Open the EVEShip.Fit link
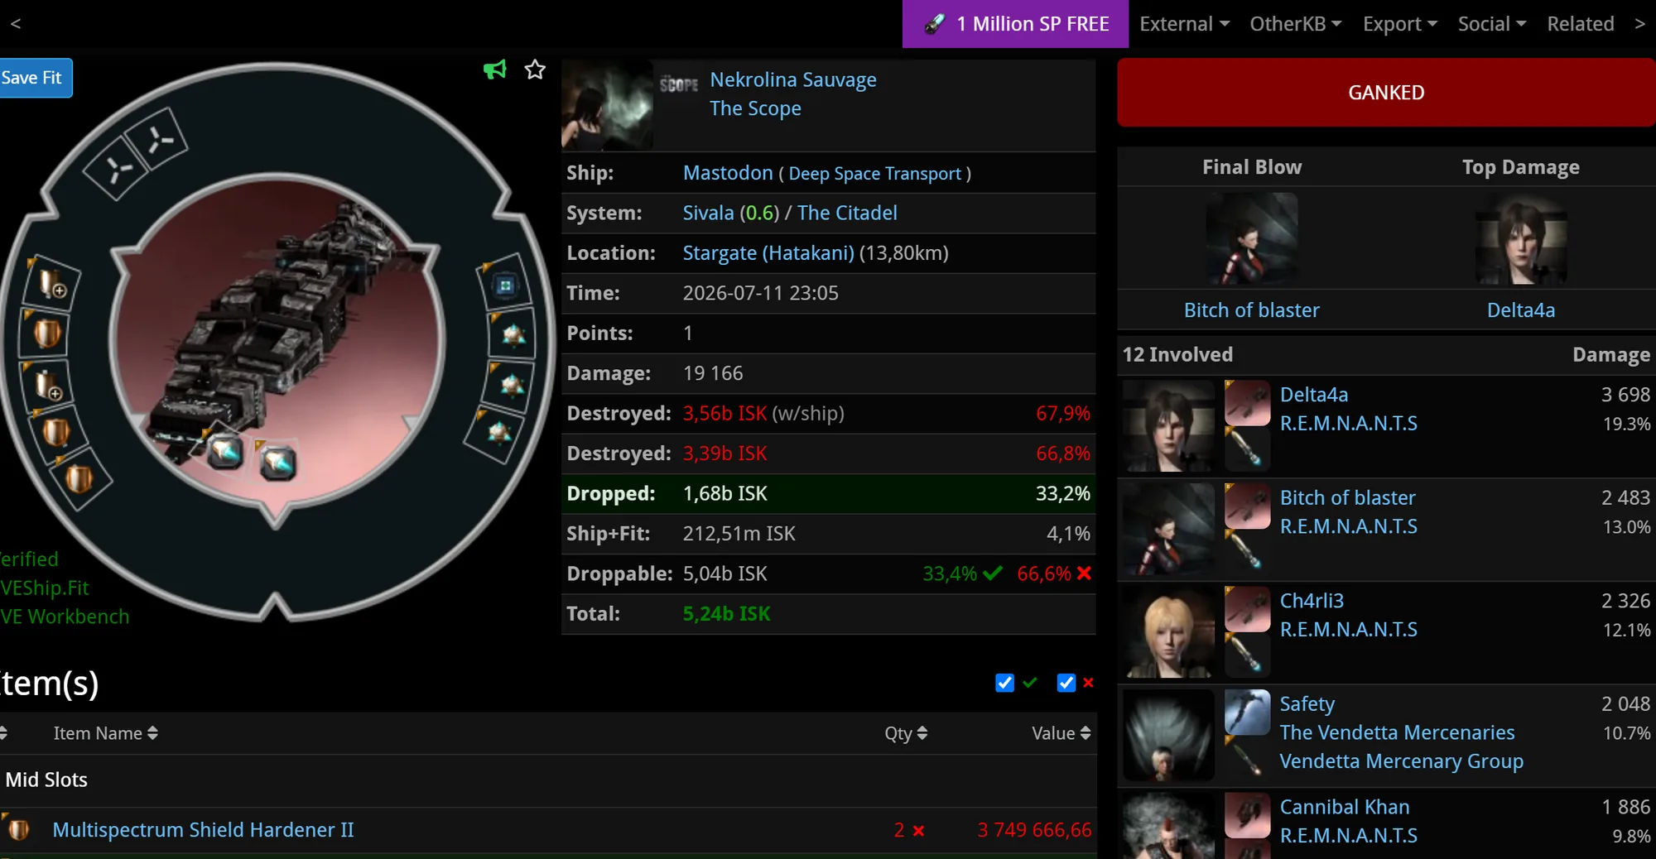The width and height of the screenshot is (1656, 859). click(x=45, y=588)
